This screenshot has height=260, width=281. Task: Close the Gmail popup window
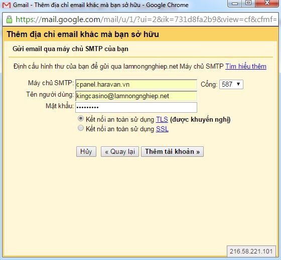pyautogui.click(x=267, y=3)
